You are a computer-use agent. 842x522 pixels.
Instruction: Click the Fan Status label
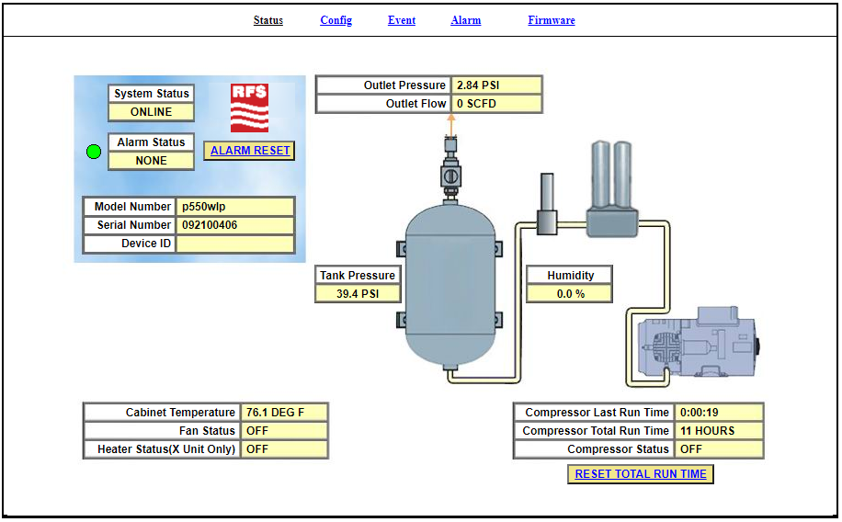(162, 431)
